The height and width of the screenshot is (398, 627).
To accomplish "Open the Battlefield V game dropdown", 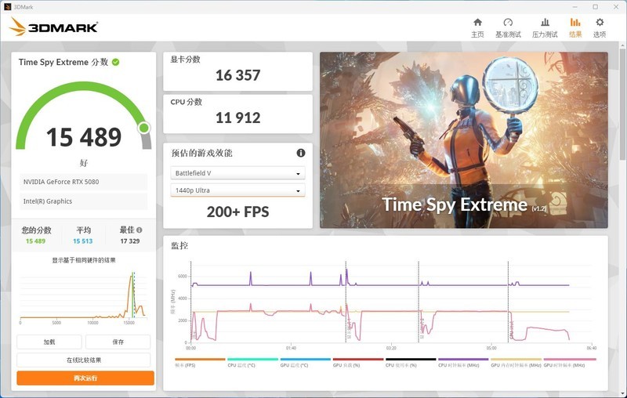I will point(237,173).
